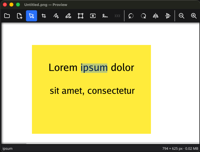Image resolution: width=200 pixels, height=152 pixels.
Task: Click the XXX redact tool
Action: pyautogui.click(x=117, y=16)
